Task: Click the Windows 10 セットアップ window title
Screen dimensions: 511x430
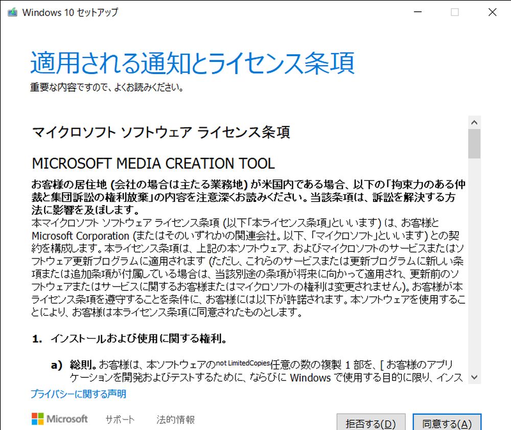Action: pyautogui.click(x=70, y=12)
